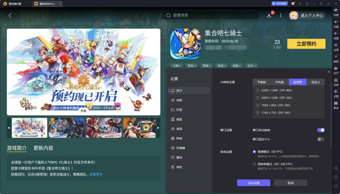The width and height of the screenshot is (340, 194).
Task: Select 高帧率模式 (90~240 FPS) radio
Action: click(254, 164)
